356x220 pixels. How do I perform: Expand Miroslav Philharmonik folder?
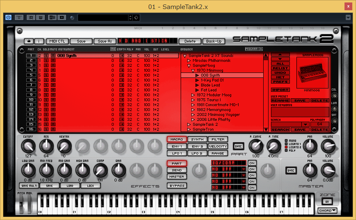(x=188, y=61)
